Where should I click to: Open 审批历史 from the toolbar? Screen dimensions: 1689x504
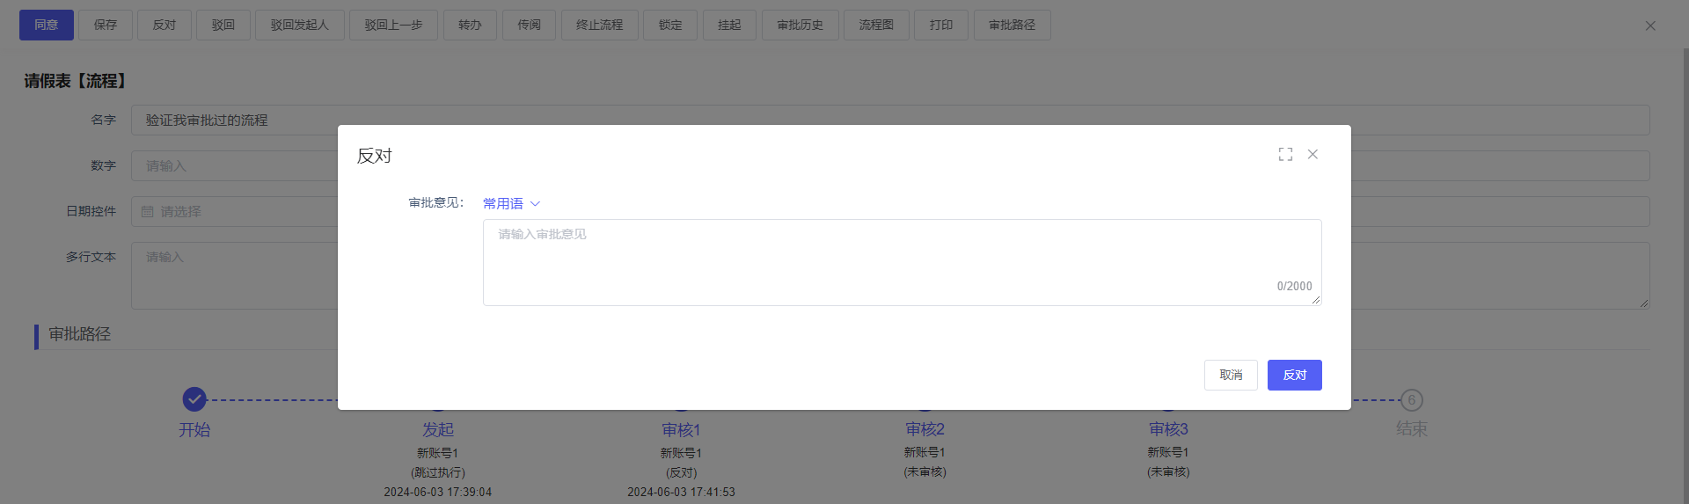(x=800, y=25)
